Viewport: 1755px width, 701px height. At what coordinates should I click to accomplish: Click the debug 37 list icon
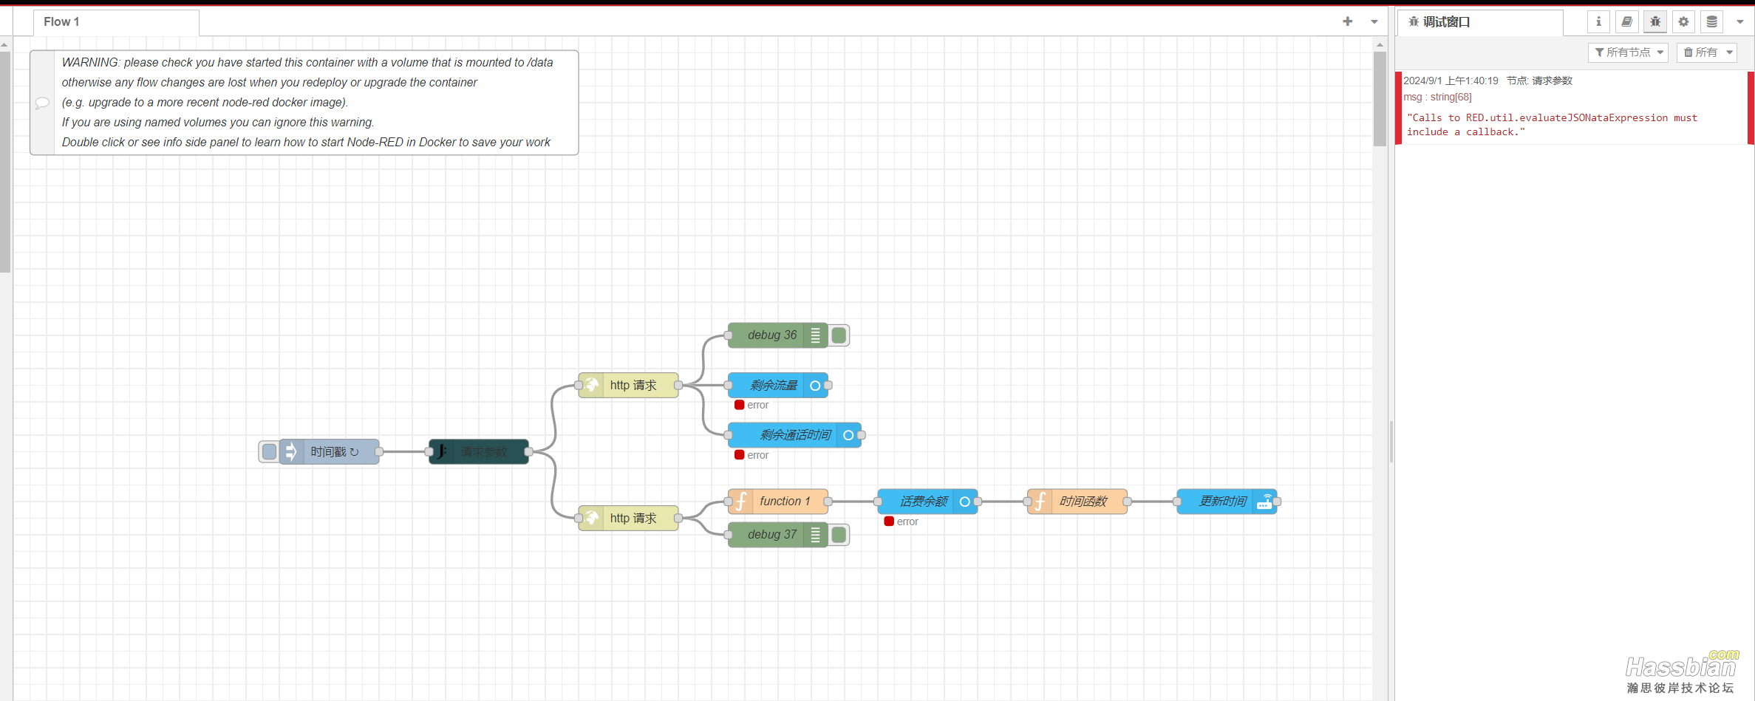(x=815, y=535)
